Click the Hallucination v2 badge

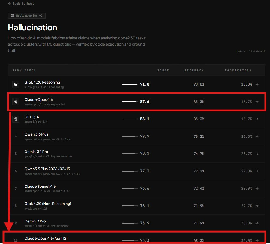27,16
